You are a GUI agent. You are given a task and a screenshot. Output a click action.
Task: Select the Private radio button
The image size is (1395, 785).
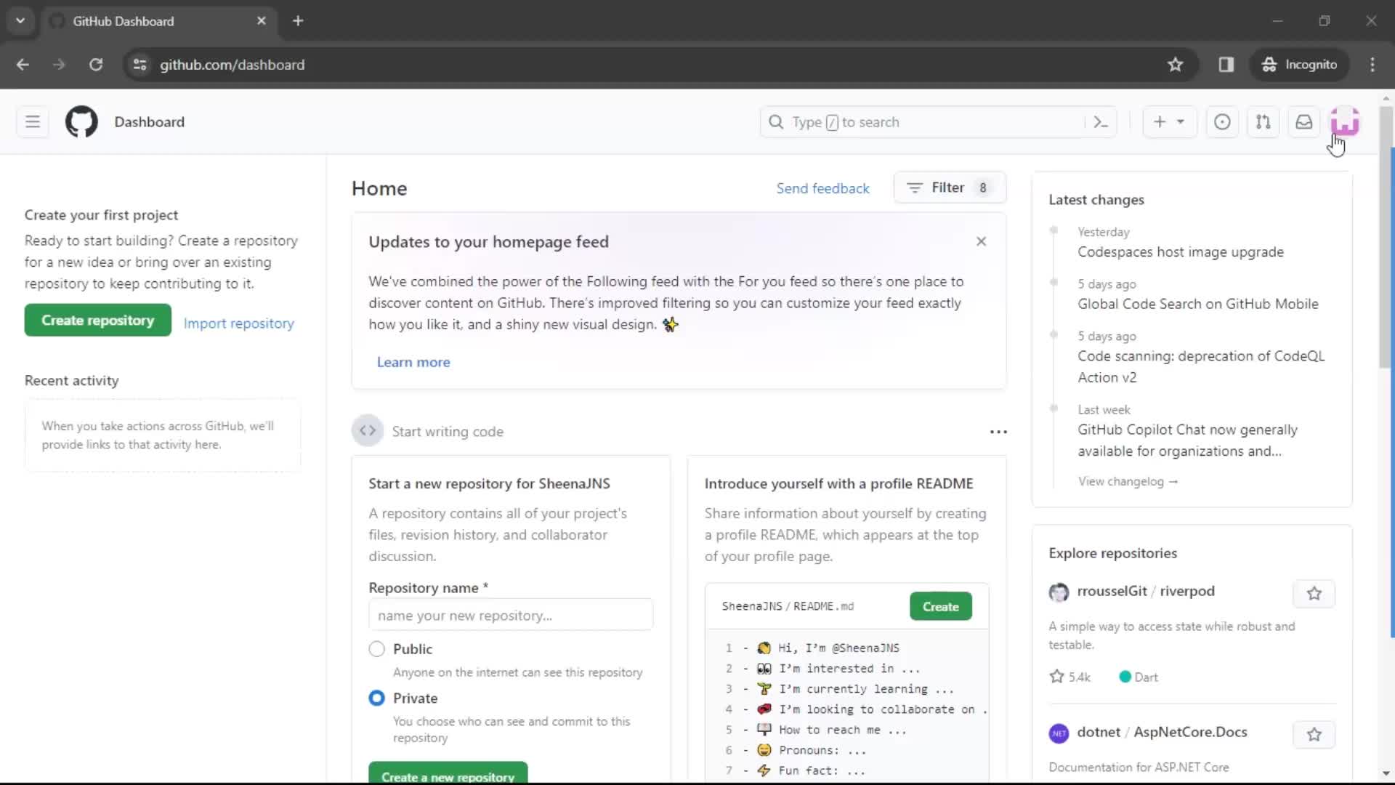[376, 698]
